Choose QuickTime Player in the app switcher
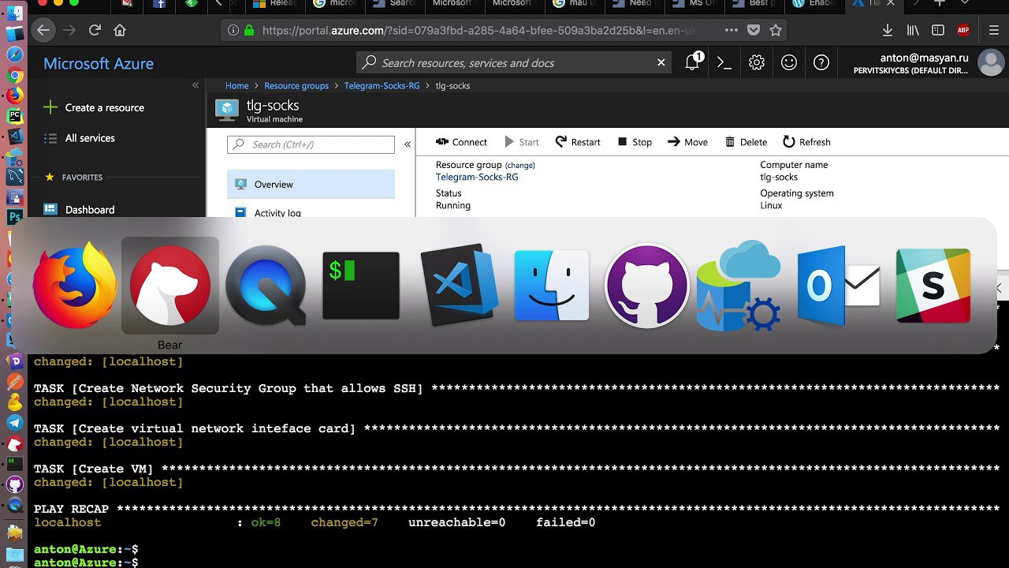 pos(266,286)
